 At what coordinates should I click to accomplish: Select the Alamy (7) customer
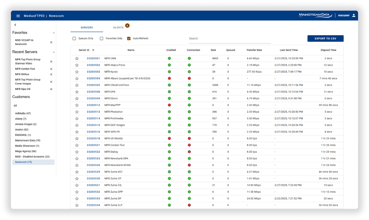[x=21, y=119]
